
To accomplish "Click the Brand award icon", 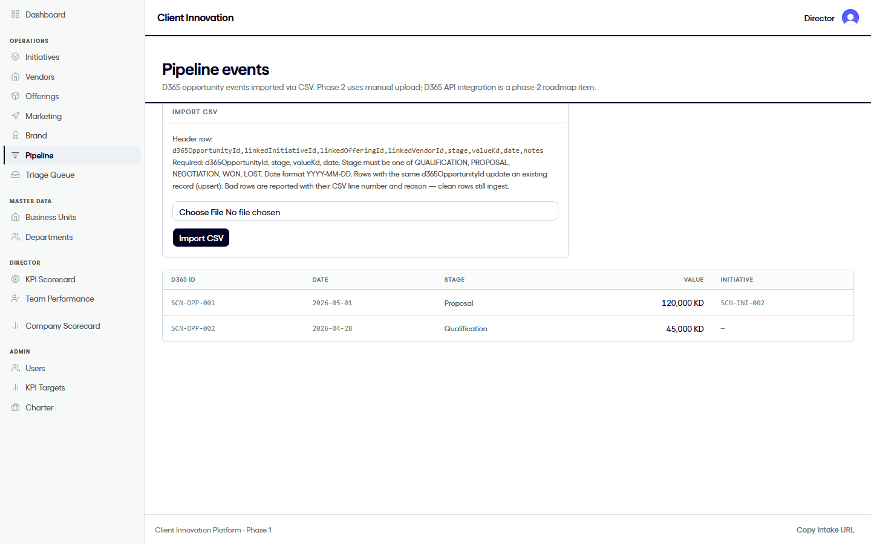I will click(x=15, y=135).
